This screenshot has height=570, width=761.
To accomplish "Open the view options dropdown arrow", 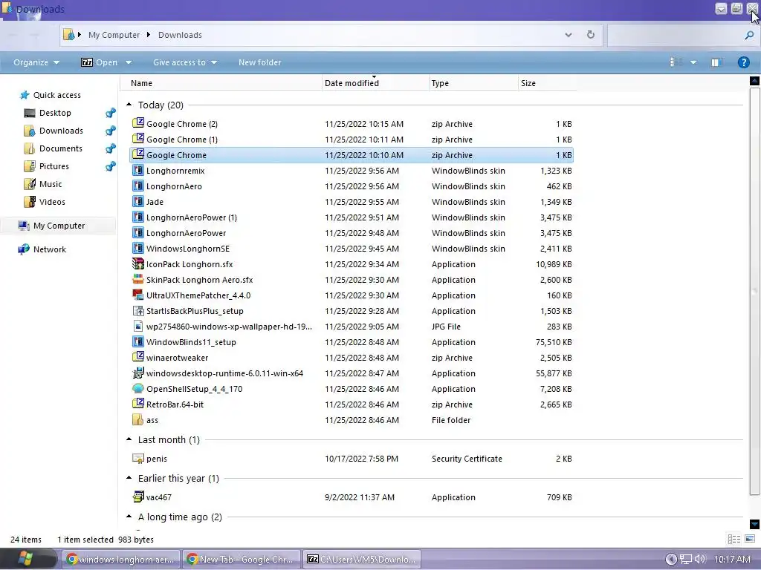I will (693, 62).
